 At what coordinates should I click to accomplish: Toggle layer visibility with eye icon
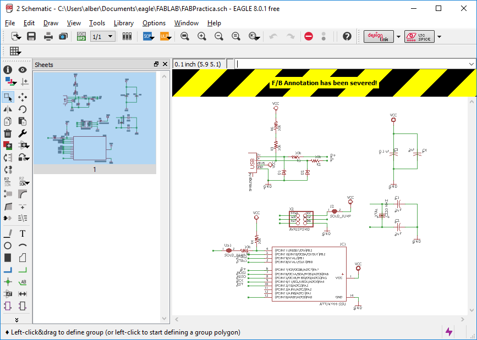[23, 70]
